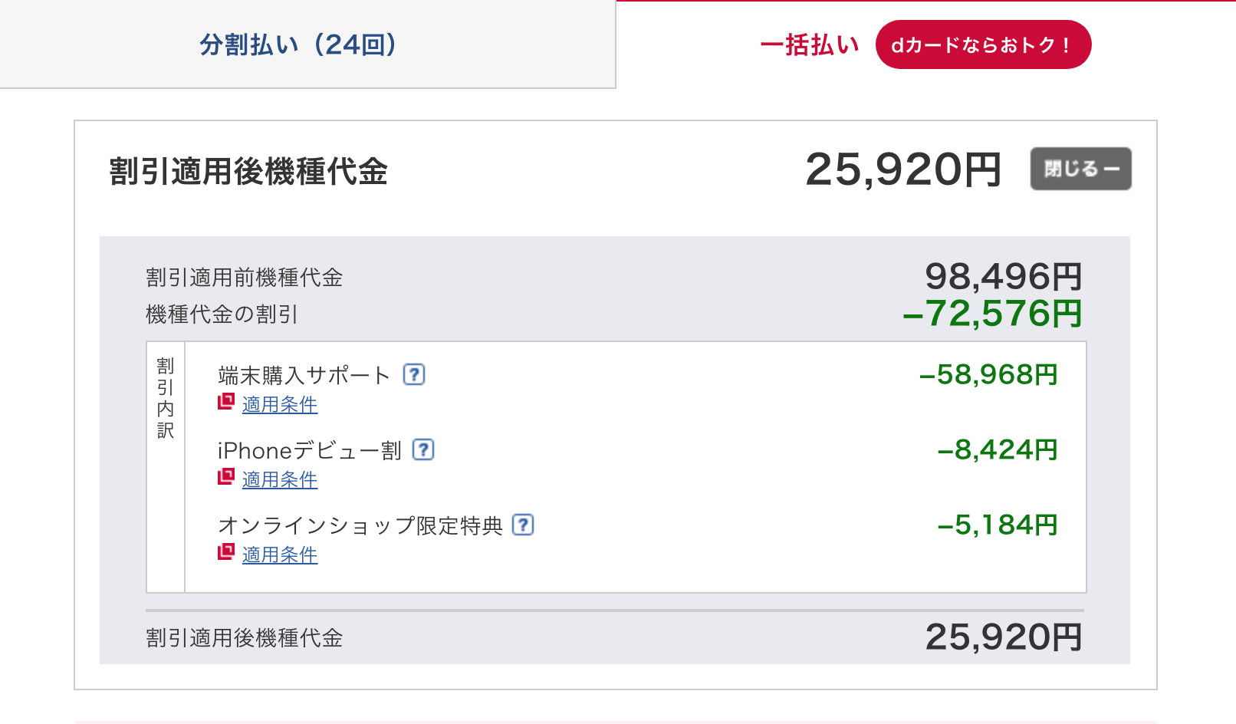The width and height of the screenshot is (1236, 724).
Task: Open 適用条件 link for オンラインショップ限定特典
Action: [280, 555]
